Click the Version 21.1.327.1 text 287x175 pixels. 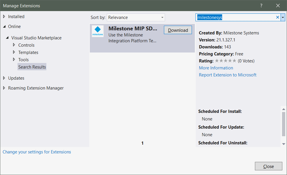tap(217, 40)
